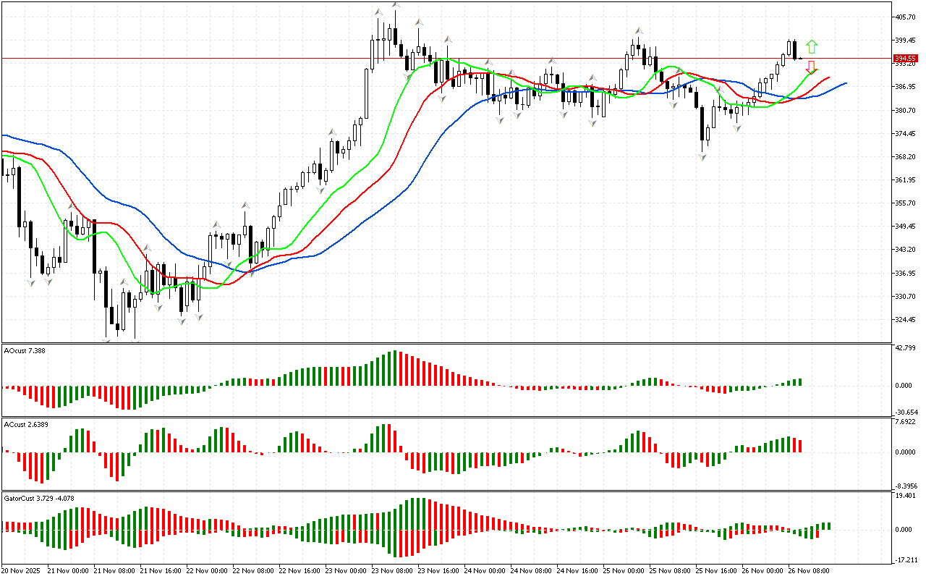Viewport: 926px width, 579px height.
Task: Click the red 394.55 current price tag
Action: click(x=904, y=58)
